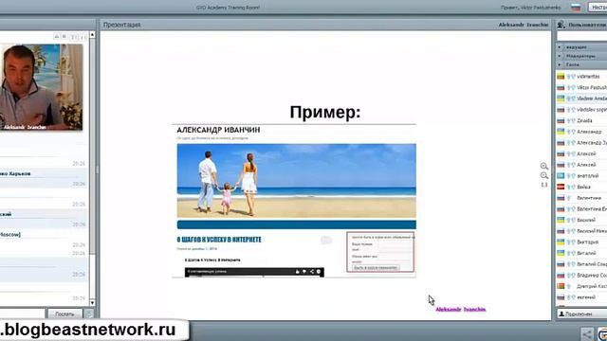The width and height of the screenshot is (607, 341).
Task: Click headset icon next to Виктория
Action: click(571, 242)
